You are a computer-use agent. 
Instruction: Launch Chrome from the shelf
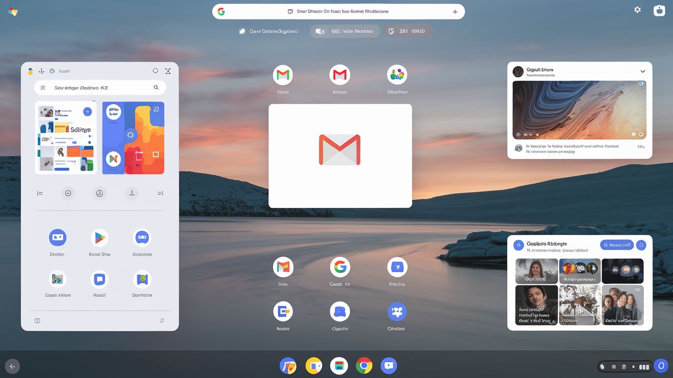(x=364, y=366)
